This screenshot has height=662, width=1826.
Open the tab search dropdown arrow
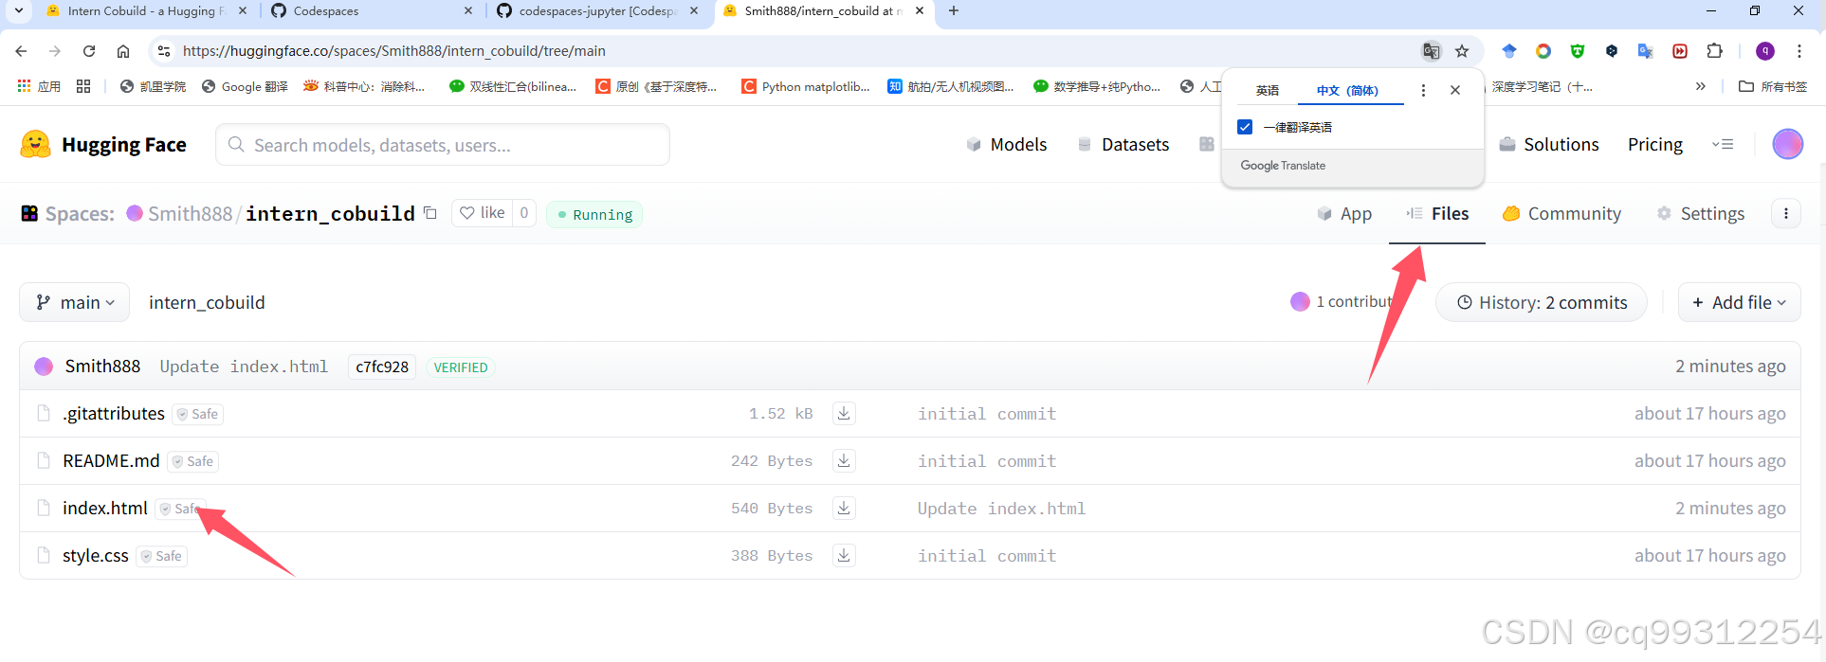pos(18,10)
